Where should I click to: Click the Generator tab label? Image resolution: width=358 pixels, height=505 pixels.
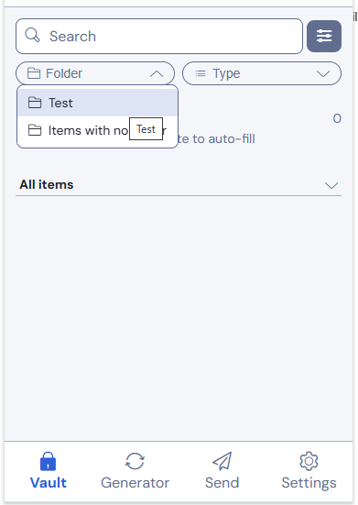click(x=136, y=483)
